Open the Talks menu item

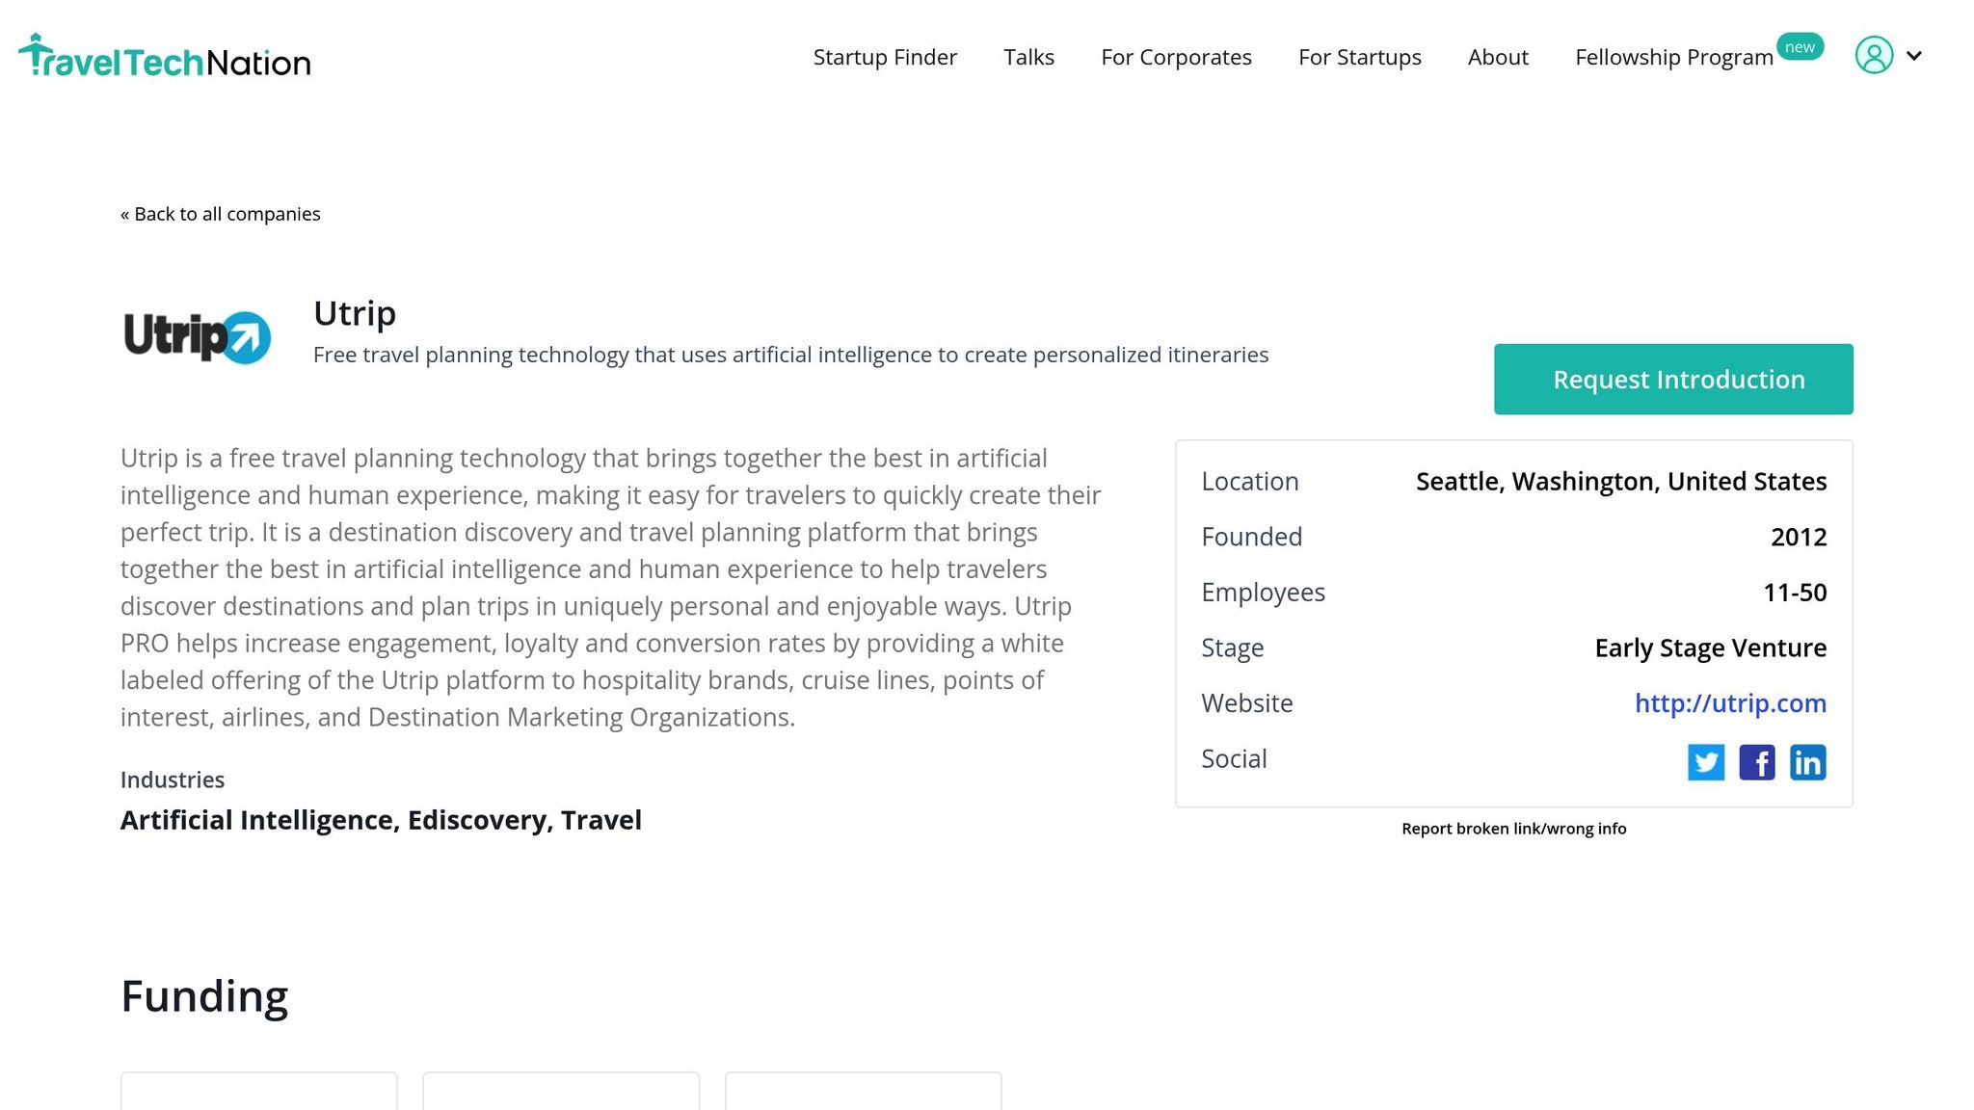coord(1028,57)
